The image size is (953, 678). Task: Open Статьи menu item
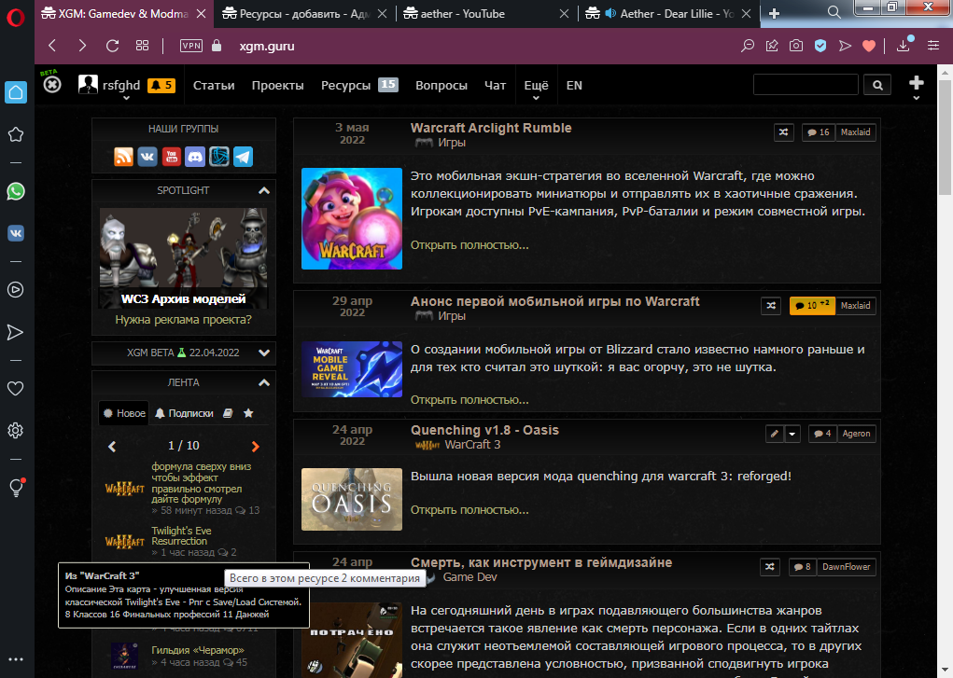pos(214,86)
